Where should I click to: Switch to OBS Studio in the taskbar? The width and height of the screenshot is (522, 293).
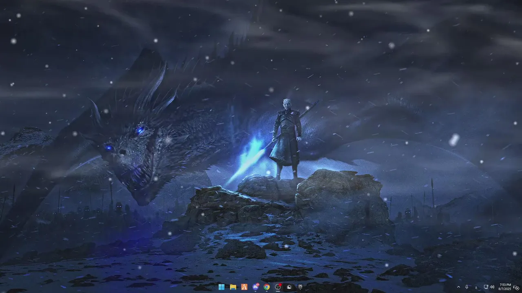tap(278, 287)
